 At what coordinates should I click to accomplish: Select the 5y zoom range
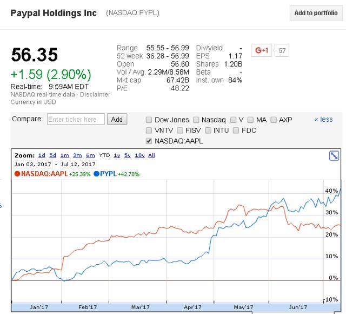[x=127, y=155]
